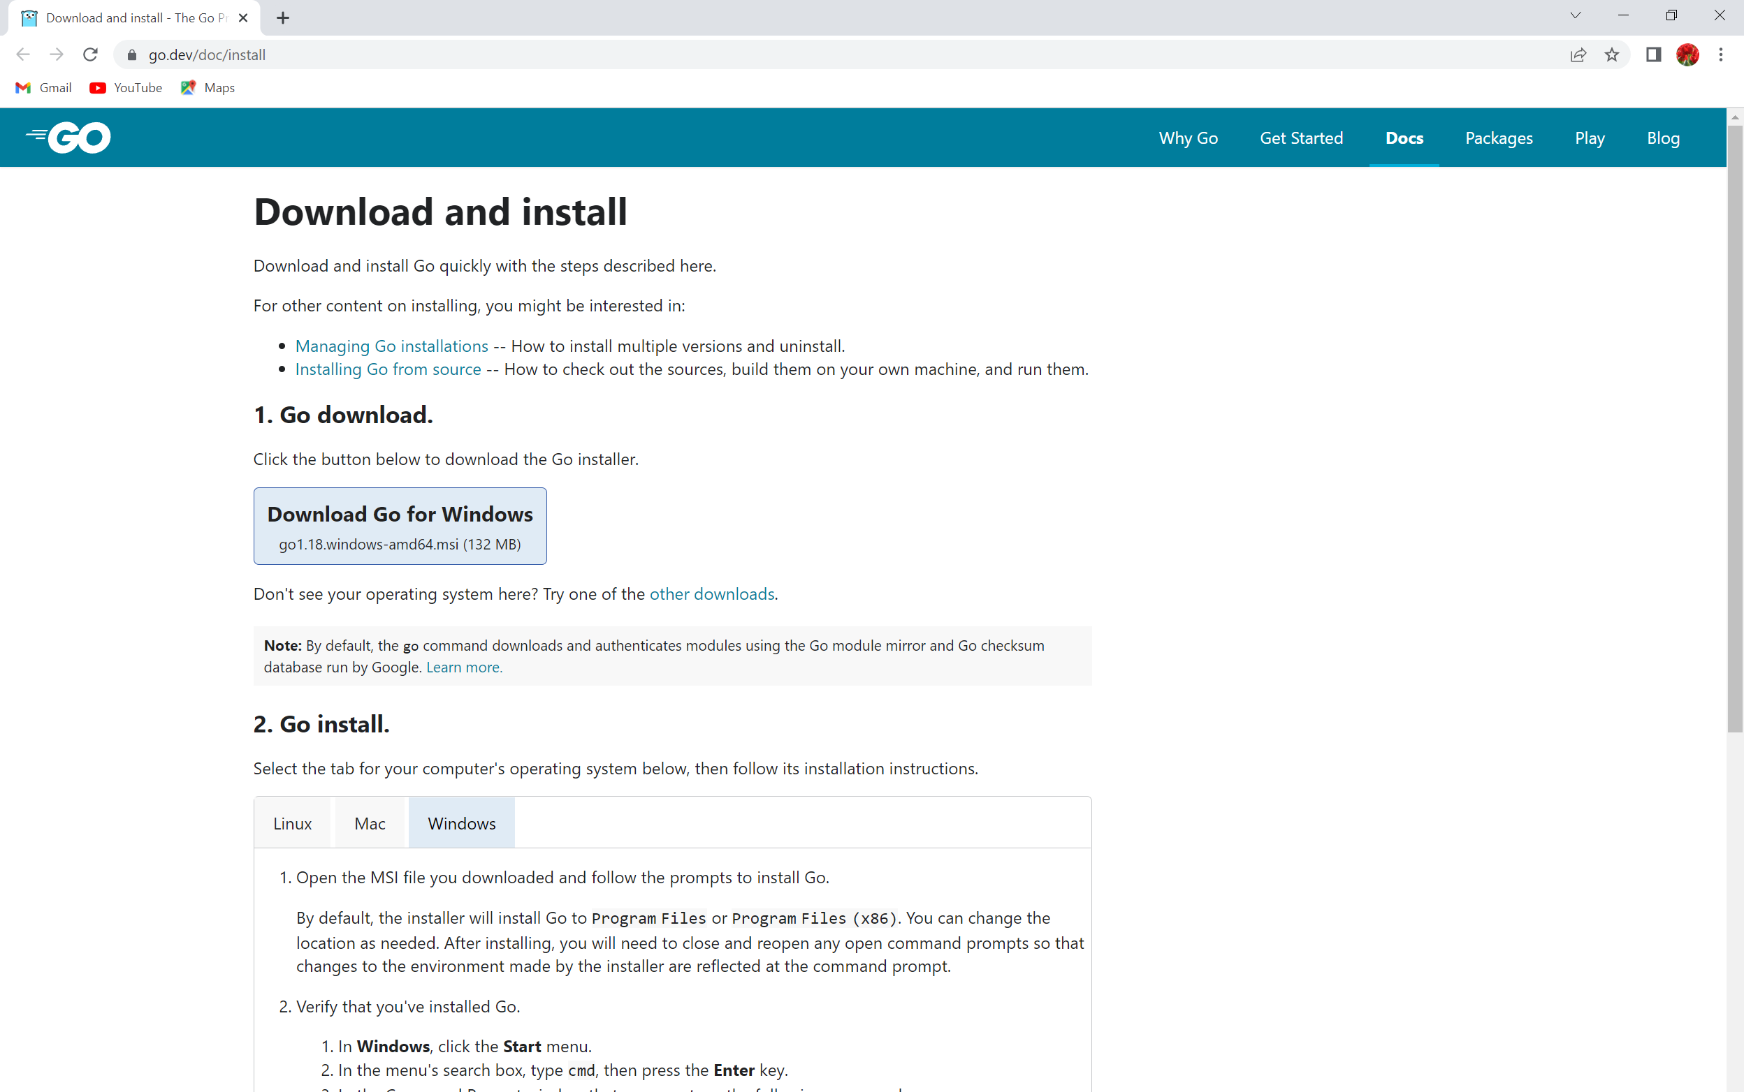This screenshot has height=1092, width=1744.
Task: Click the 2. Go install. heading
Action: tap(321, 723)
